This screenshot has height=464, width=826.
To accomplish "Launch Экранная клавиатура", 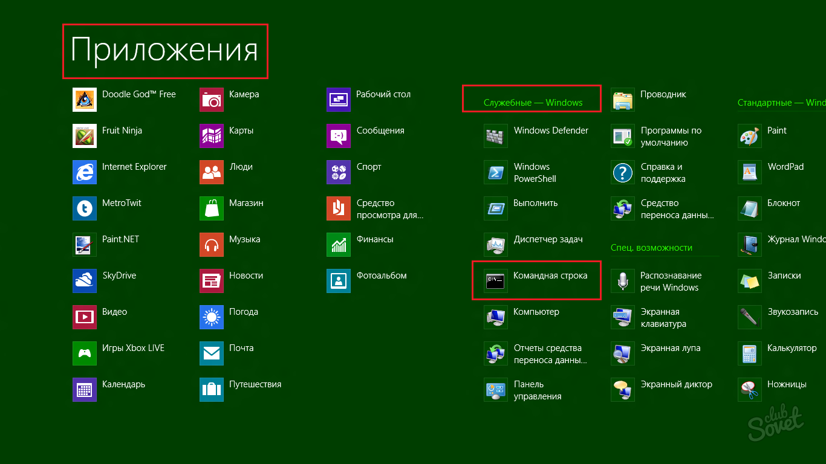I will 663,318.
